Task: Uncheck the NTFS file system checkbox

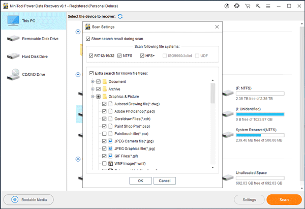Action: coord(119,55)
